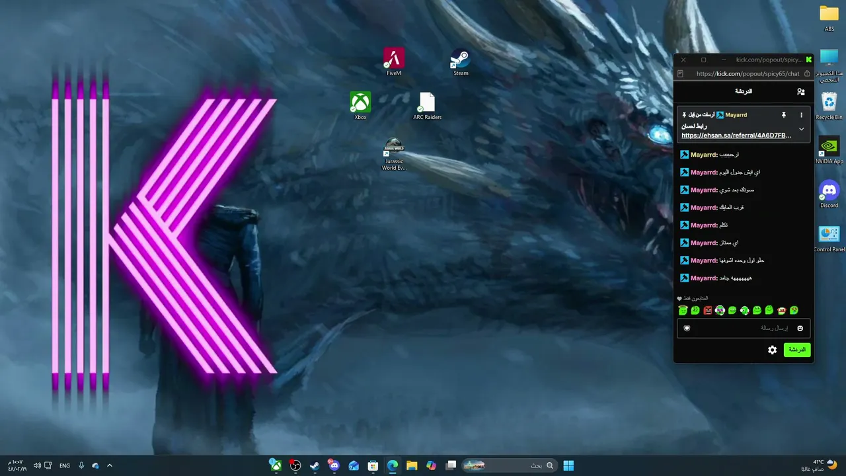Select the NVIDIA App desktop icon

pos(829,150)
